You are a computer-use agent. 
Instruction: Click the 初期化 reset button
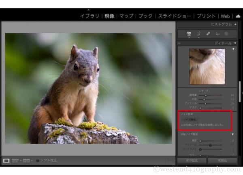[x=222, y=160]
